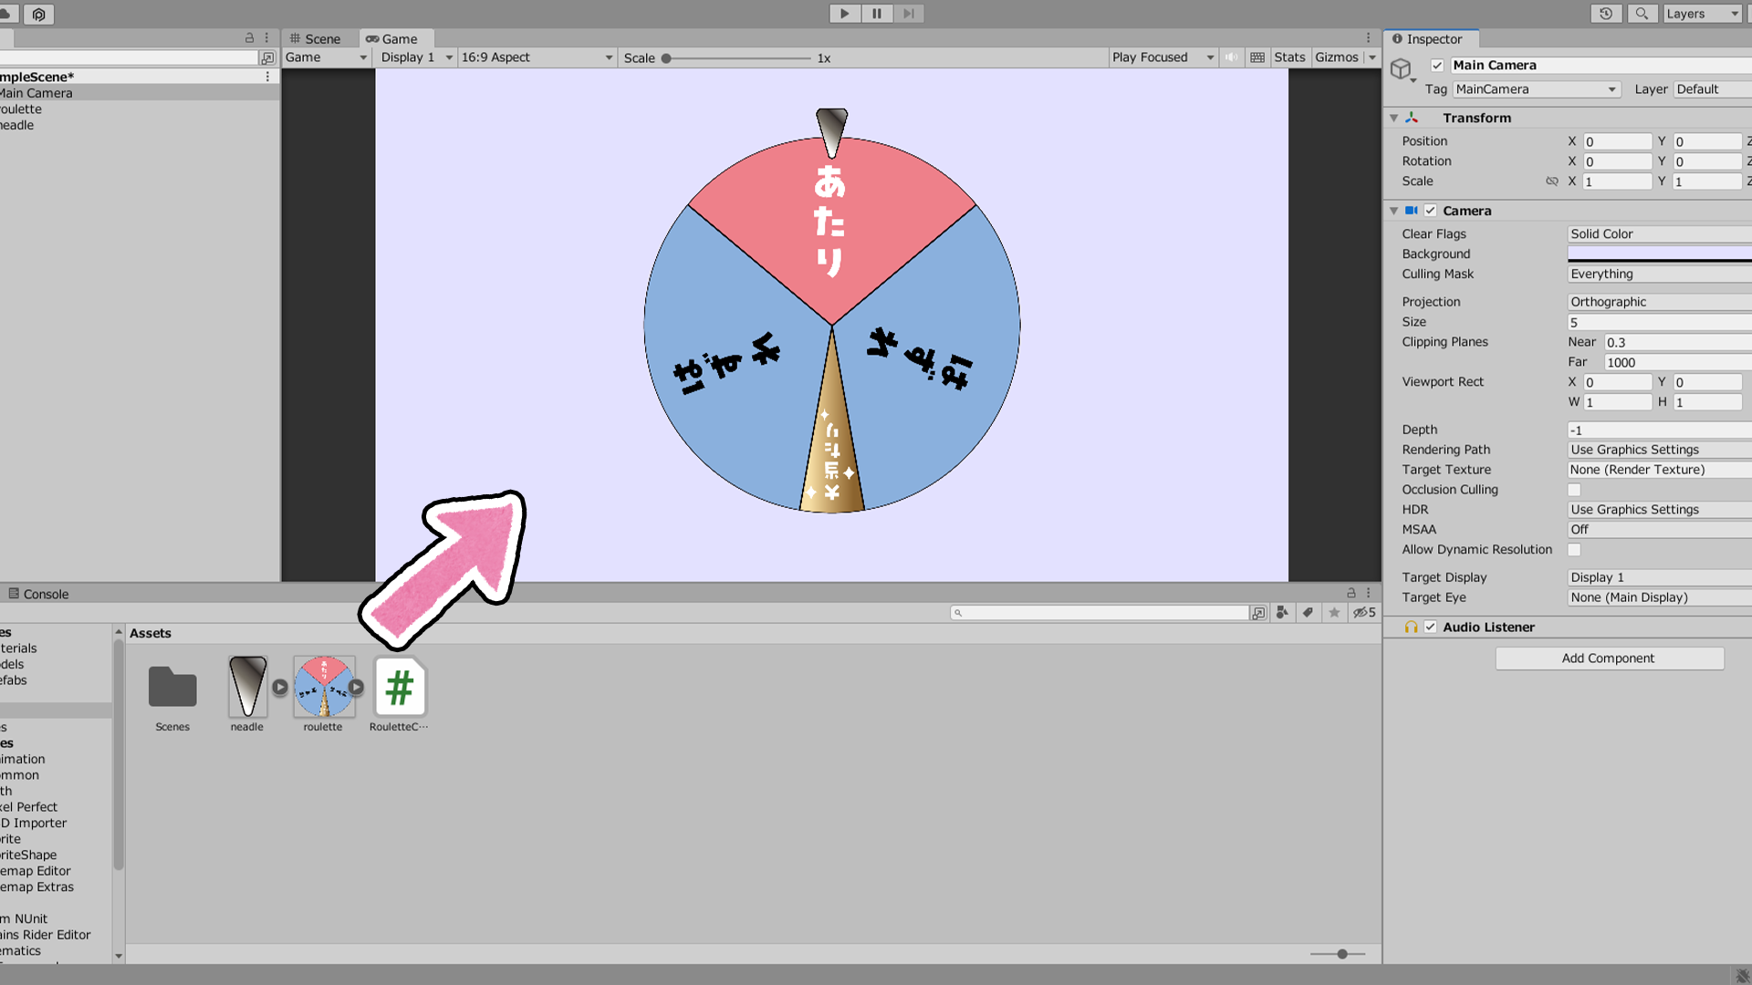Step one frame forward

click(908, 13)
